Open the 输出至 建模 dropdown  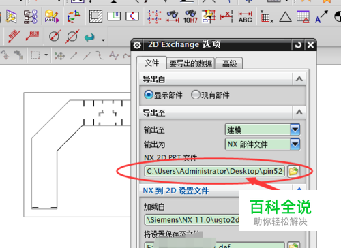point(263,129)
